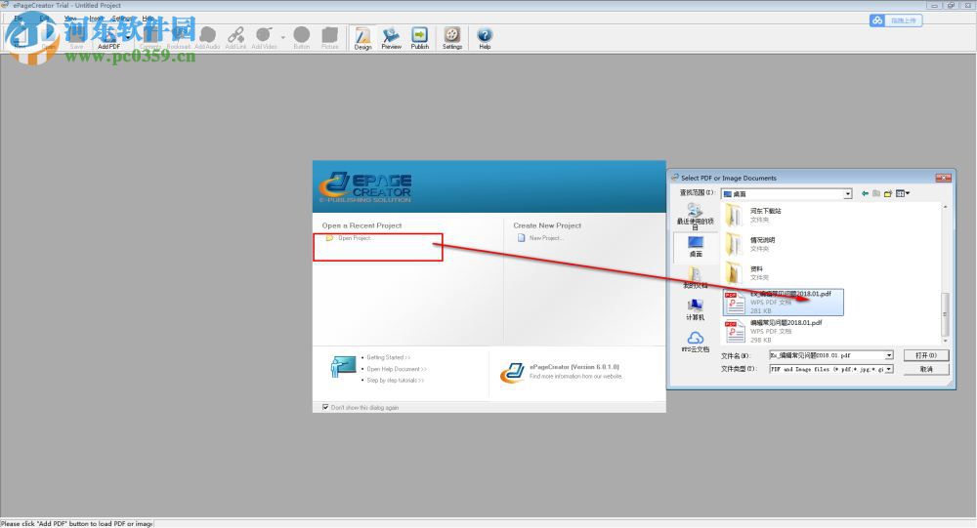Click the Publish toolbar icon
Screen dimensions: 977x528
(x=420, y=39)
